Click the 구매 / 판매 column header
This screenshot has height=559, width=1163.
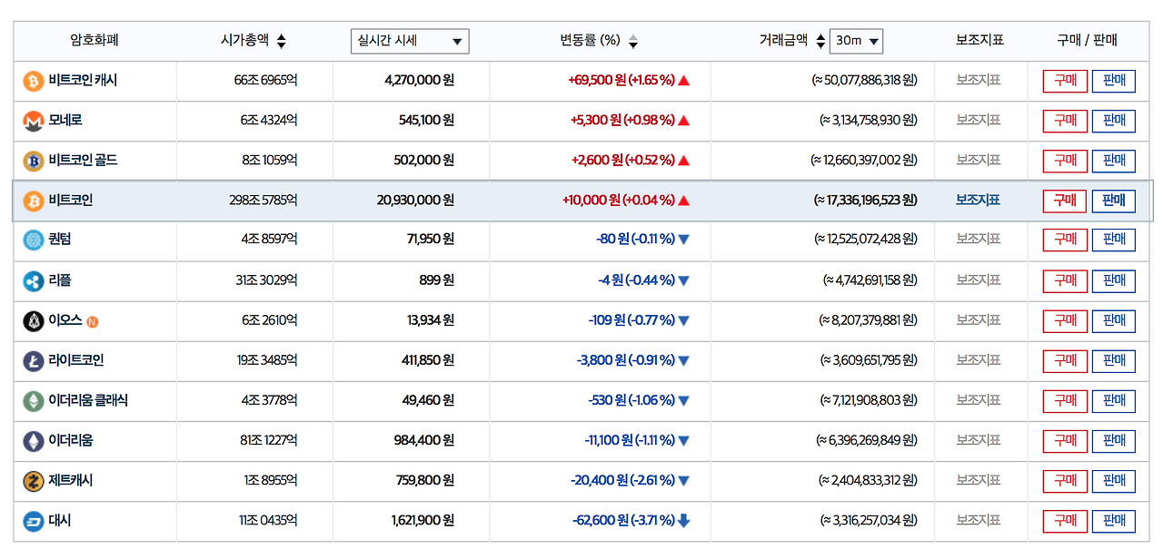[1087, 40]
